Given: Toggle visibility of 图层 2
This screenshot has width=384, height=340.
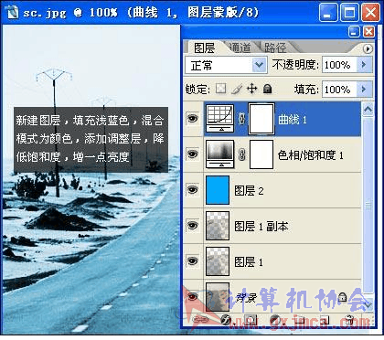Looking at the screenshot, I should (x=193, y=190).
